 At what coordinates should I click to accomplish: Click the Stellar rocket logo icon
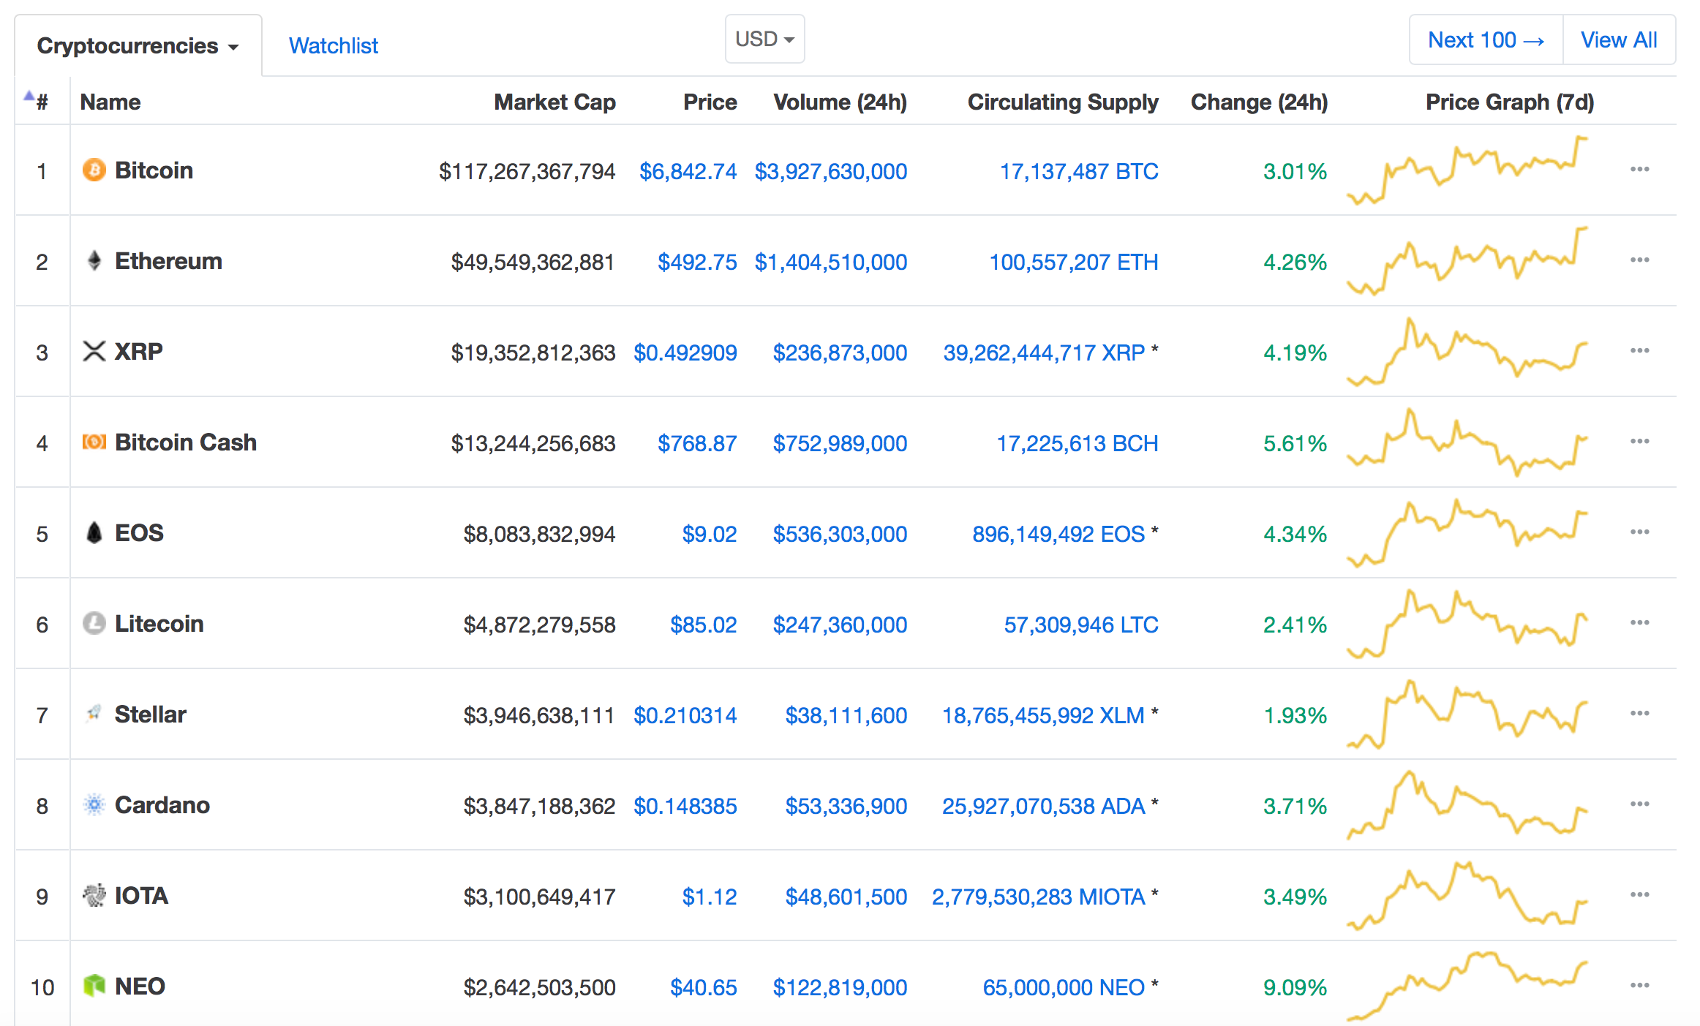tap(94, 714)
